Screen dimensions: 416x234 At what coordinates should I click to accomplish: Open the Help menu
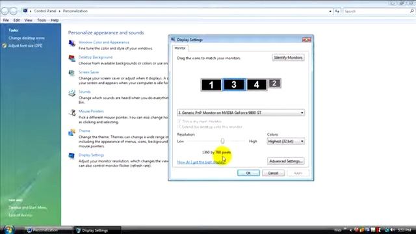click(55, 20)
